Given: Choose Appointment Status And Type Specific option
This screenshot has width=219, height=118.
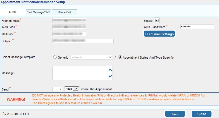Looking at the screenshot, I should click(x=120, y=57).
